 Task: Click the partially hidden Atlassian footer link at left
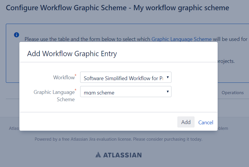[14, 128]
